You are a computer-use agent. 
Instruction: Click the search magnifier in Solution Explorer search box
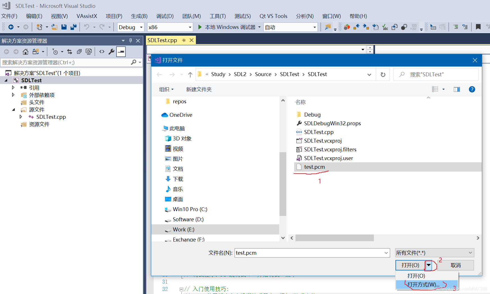[x=134, y=62]
